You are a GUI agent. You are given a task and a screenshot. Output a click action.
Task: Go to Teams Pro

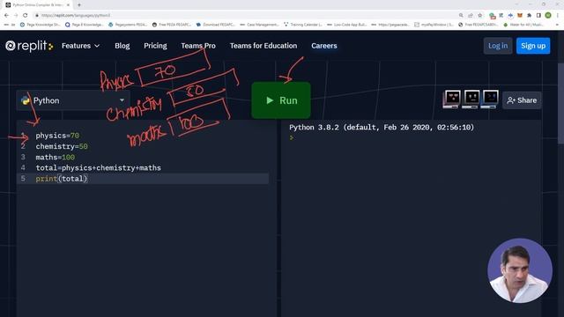point(198,46)
